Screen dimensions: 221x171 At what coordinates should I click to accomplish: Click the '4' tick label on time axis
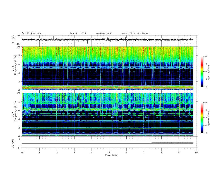point(92,153)
